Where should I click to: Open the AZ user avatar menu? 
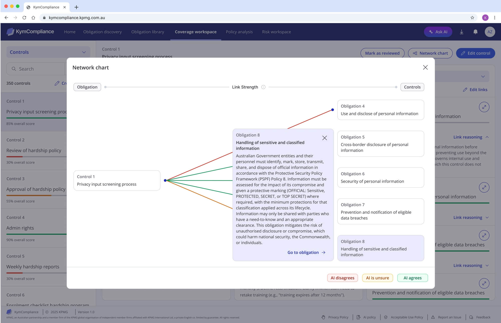490,32
